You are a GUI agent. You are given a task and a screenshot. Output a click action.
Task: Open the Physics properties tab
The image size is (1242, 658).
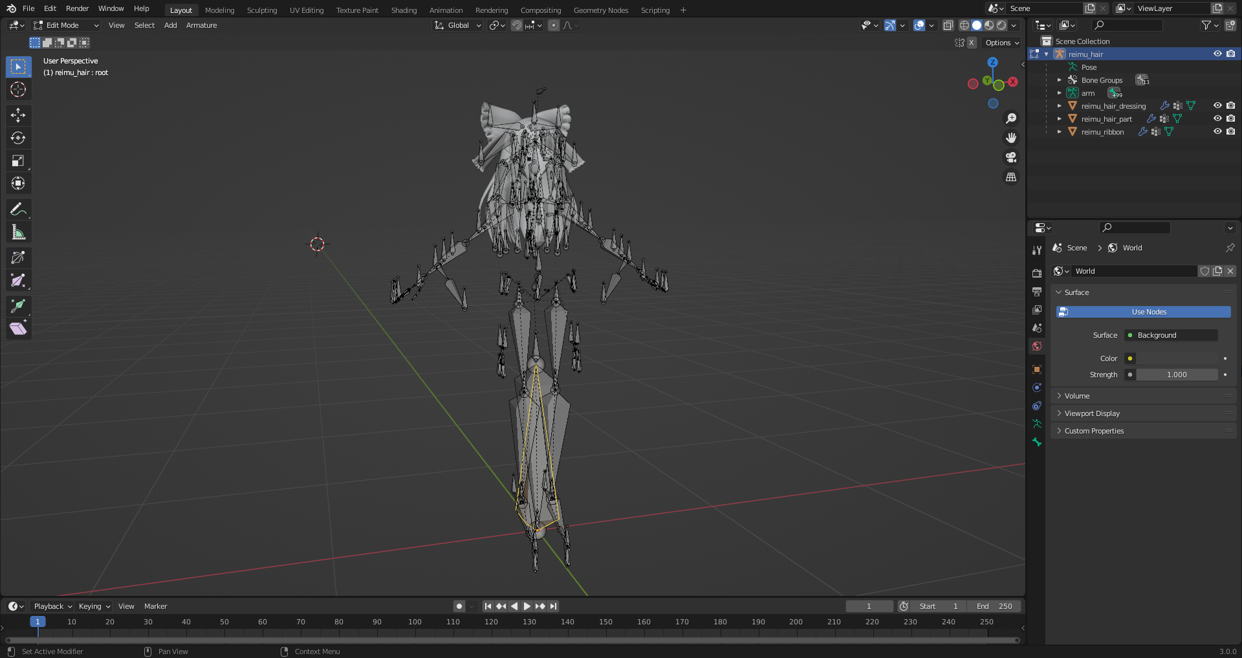(1037, 388)
